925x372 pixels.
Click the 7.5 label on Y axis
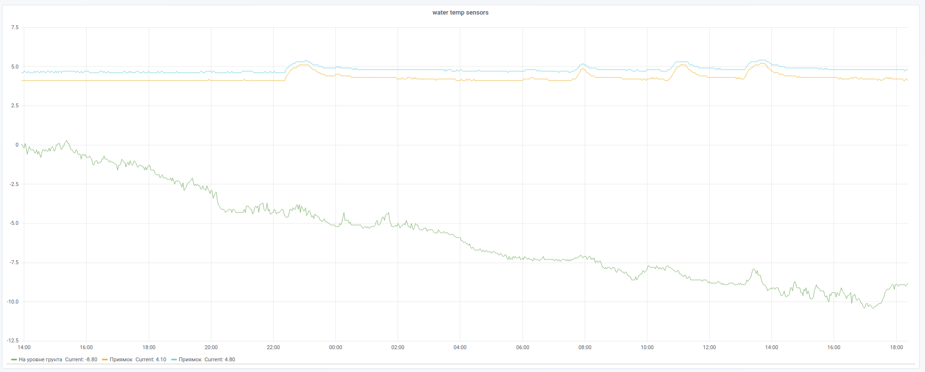(15, 28)
